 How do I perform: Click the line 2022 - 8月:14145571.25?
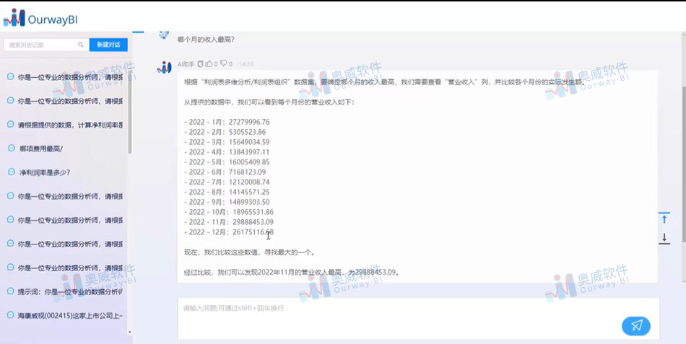[x=227, y=193]
